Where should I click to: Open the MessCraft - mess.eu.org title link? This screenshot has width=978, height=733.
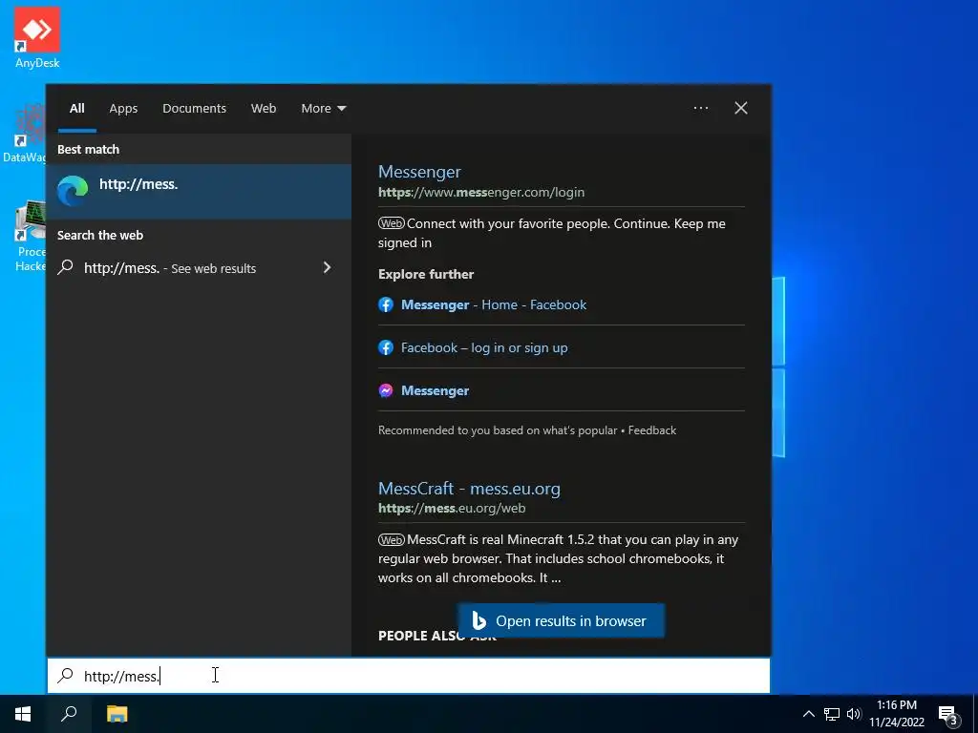click(469, 488)
